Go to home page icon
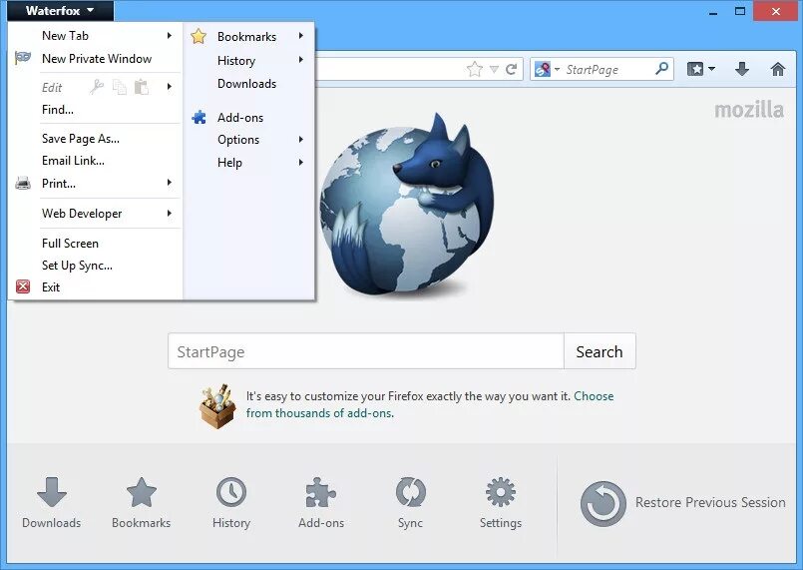 (x=778, y=69)
